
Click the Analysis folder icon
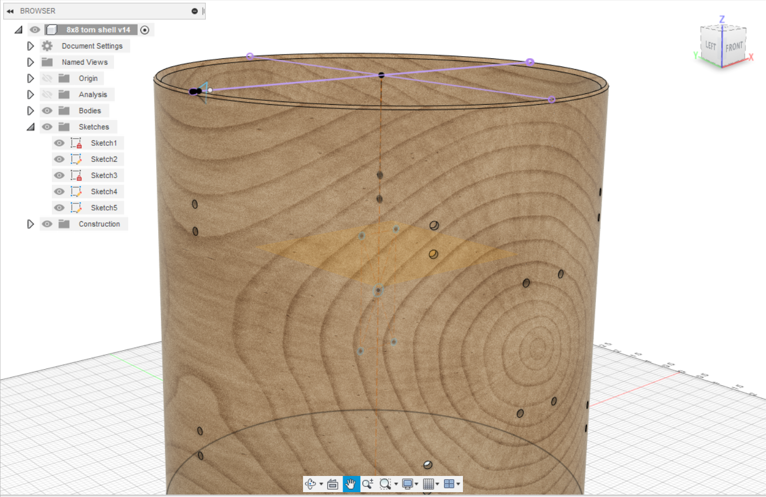(x=64, y=94)
